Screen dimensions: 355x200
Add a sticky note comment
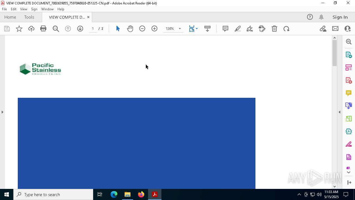pos(225,29)
